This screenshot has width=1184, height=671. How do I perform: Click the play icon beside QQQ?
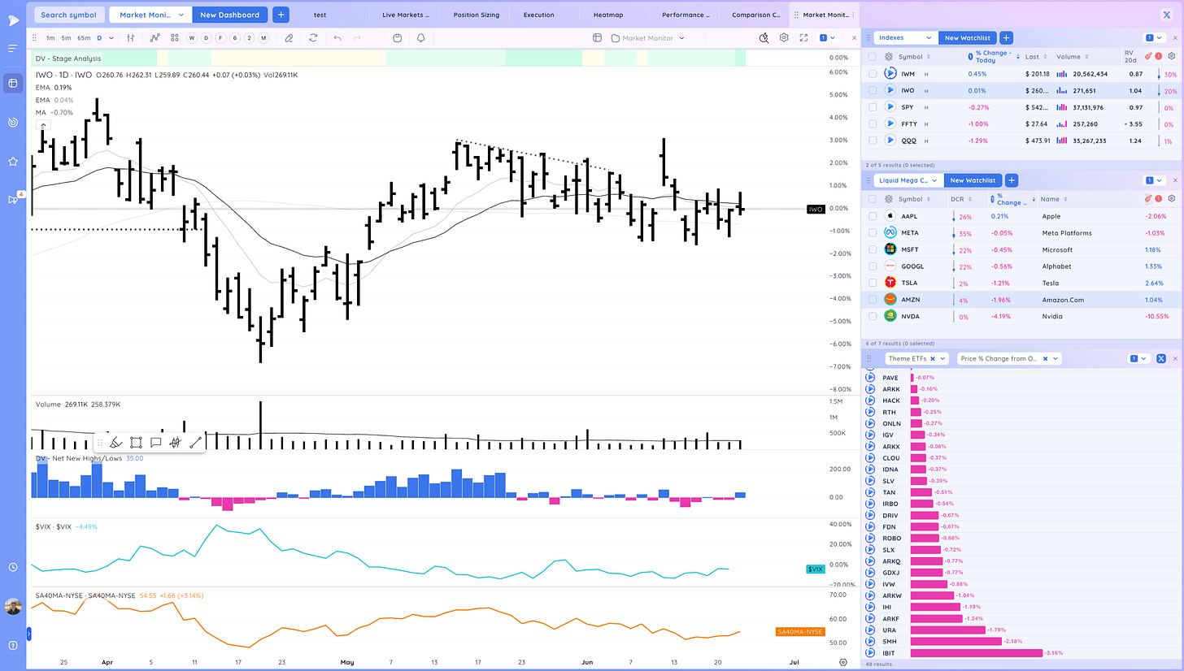click(890, 141)
